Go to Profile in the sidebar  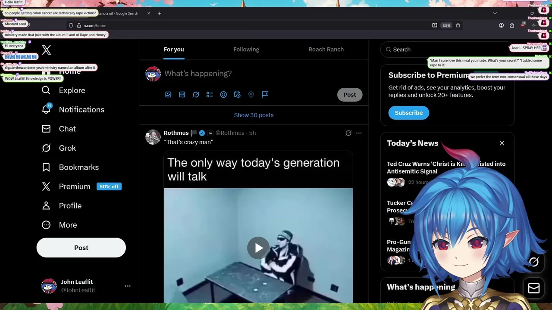[x=62, y=206]
